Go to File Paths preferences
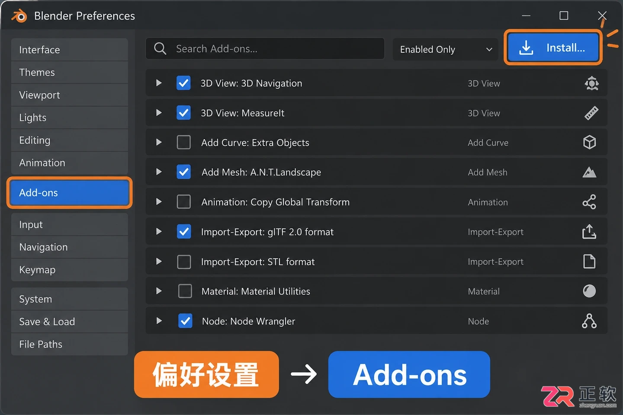This screenshot has height=415, width=623. (x=70, y=344)
